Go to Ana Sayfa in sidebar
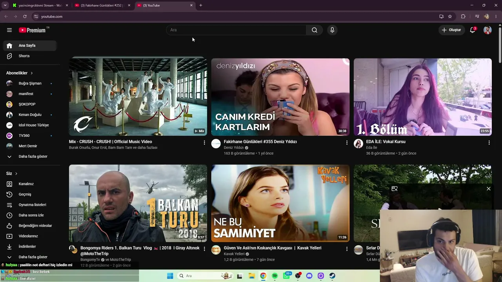Viewport: 502px width, 282px height. click(x=30, y=45)
